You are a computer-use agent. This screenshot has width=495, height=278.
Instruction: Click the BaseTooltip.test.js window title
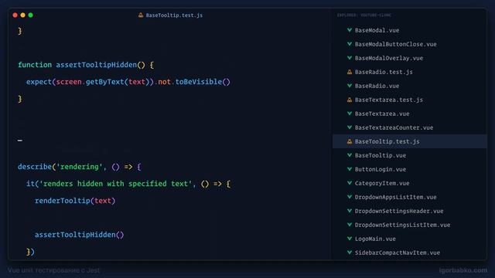174,15
